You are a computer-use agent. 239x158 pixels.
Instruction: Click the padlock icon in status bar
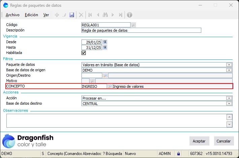[x=178, y=153]
